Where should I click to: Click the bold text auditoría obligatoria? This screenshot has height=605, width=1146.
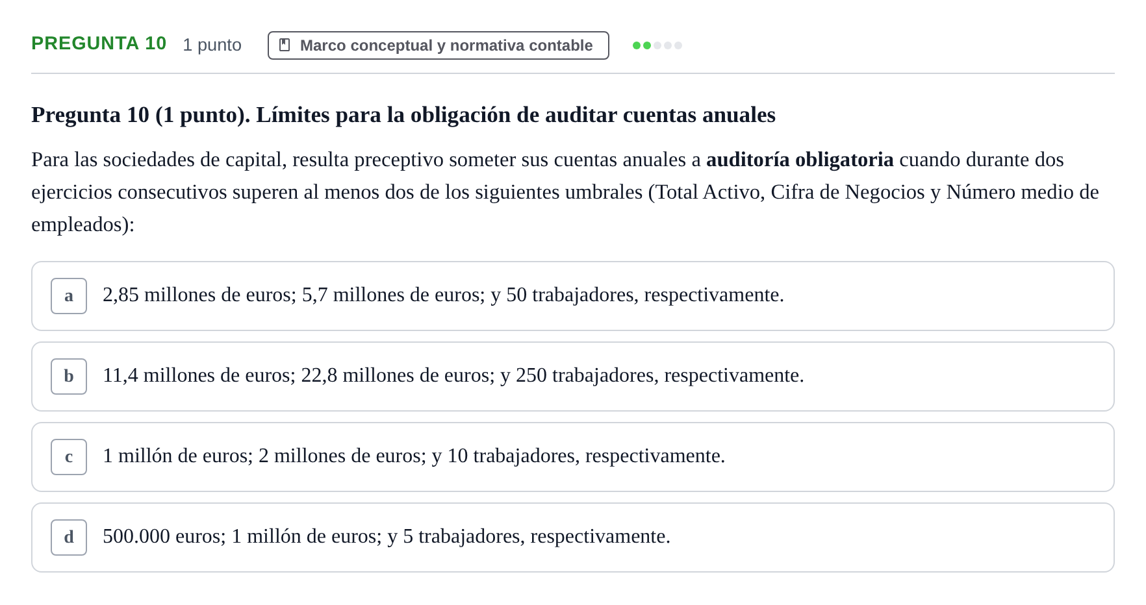click(800, 160)
